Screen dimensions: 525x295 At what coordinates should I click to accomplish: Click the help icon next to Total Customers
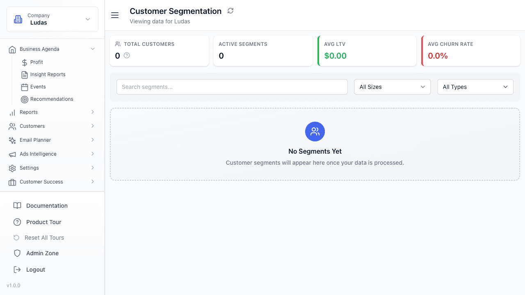point(127,55)
